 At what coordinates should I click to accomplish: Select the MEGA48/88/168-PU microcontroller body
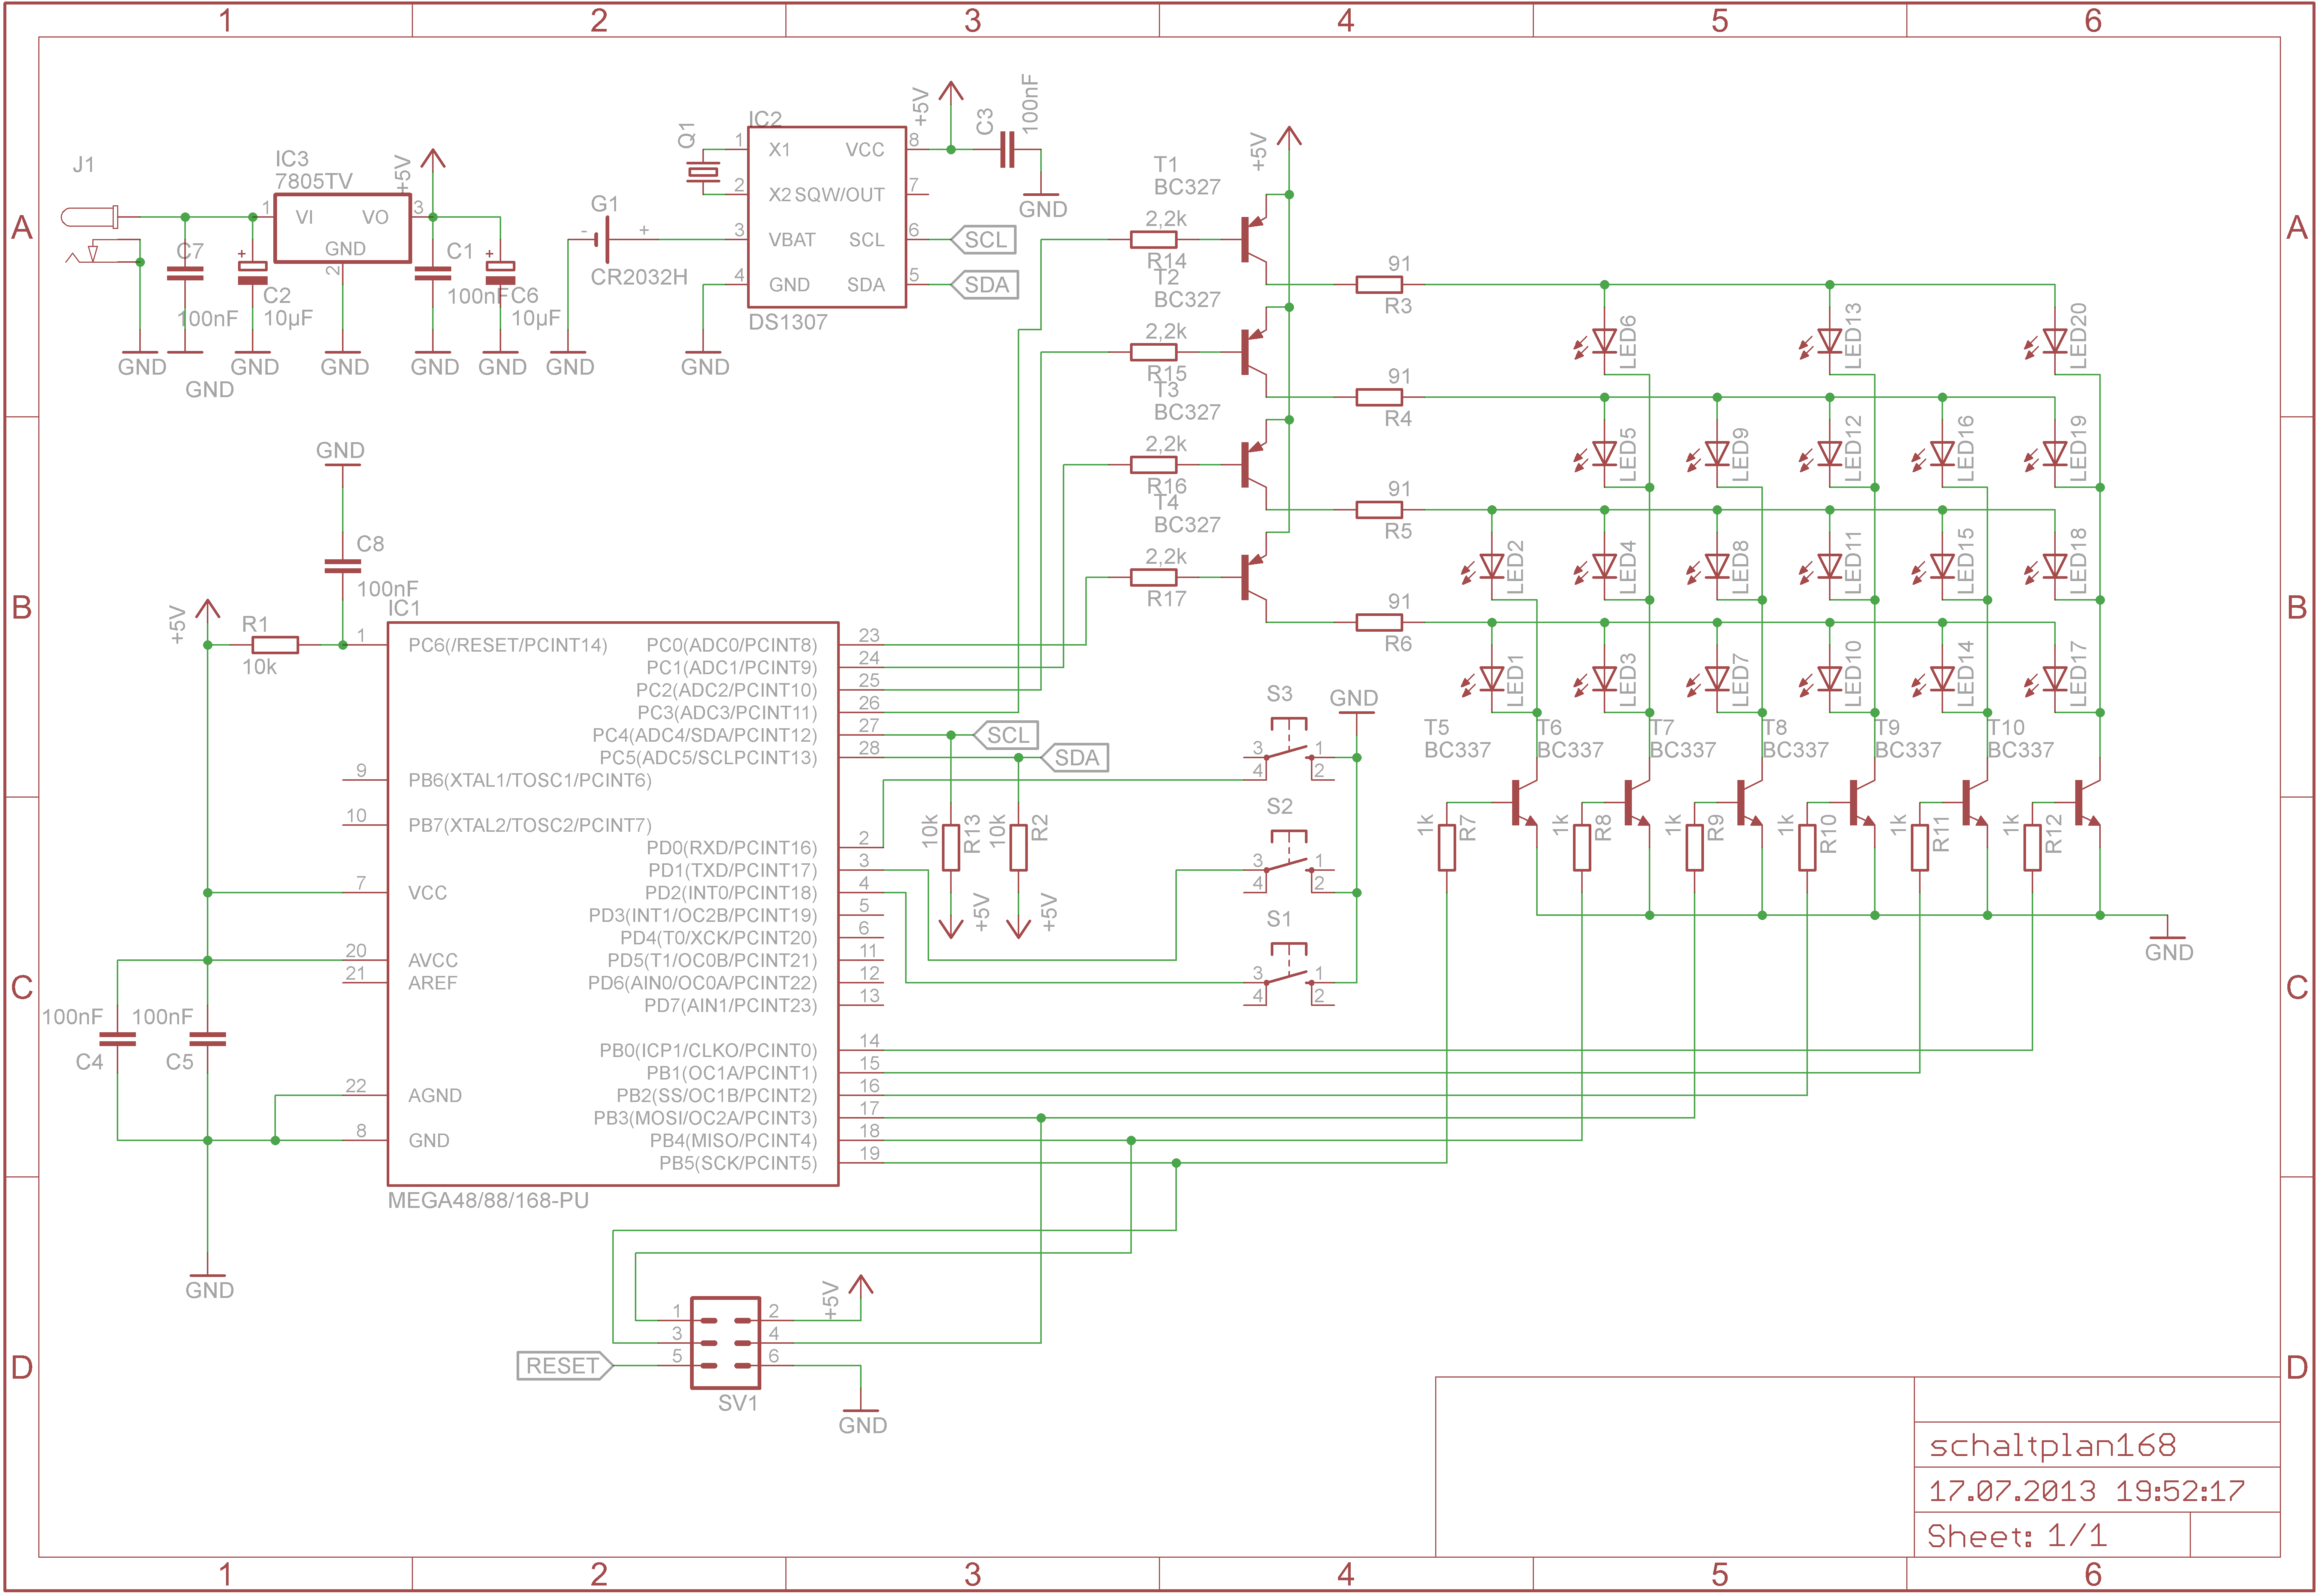pos(613,904)
